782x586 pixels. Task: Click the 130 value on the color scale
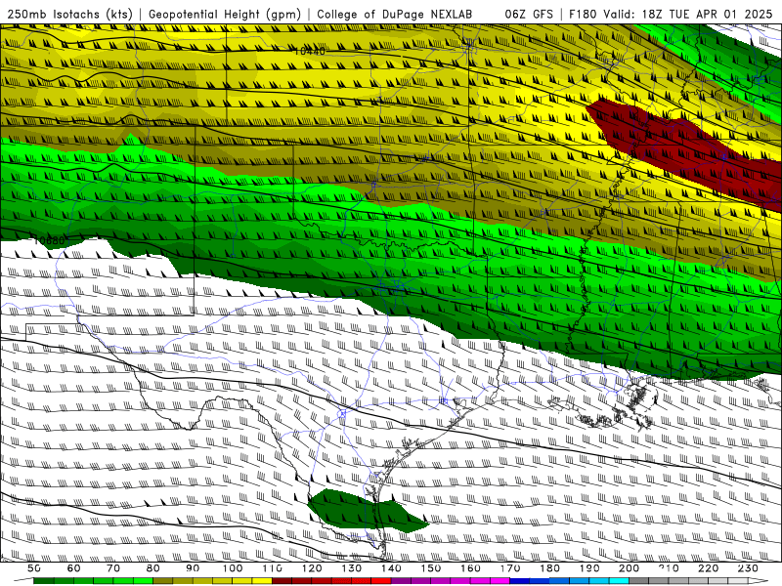352,568
